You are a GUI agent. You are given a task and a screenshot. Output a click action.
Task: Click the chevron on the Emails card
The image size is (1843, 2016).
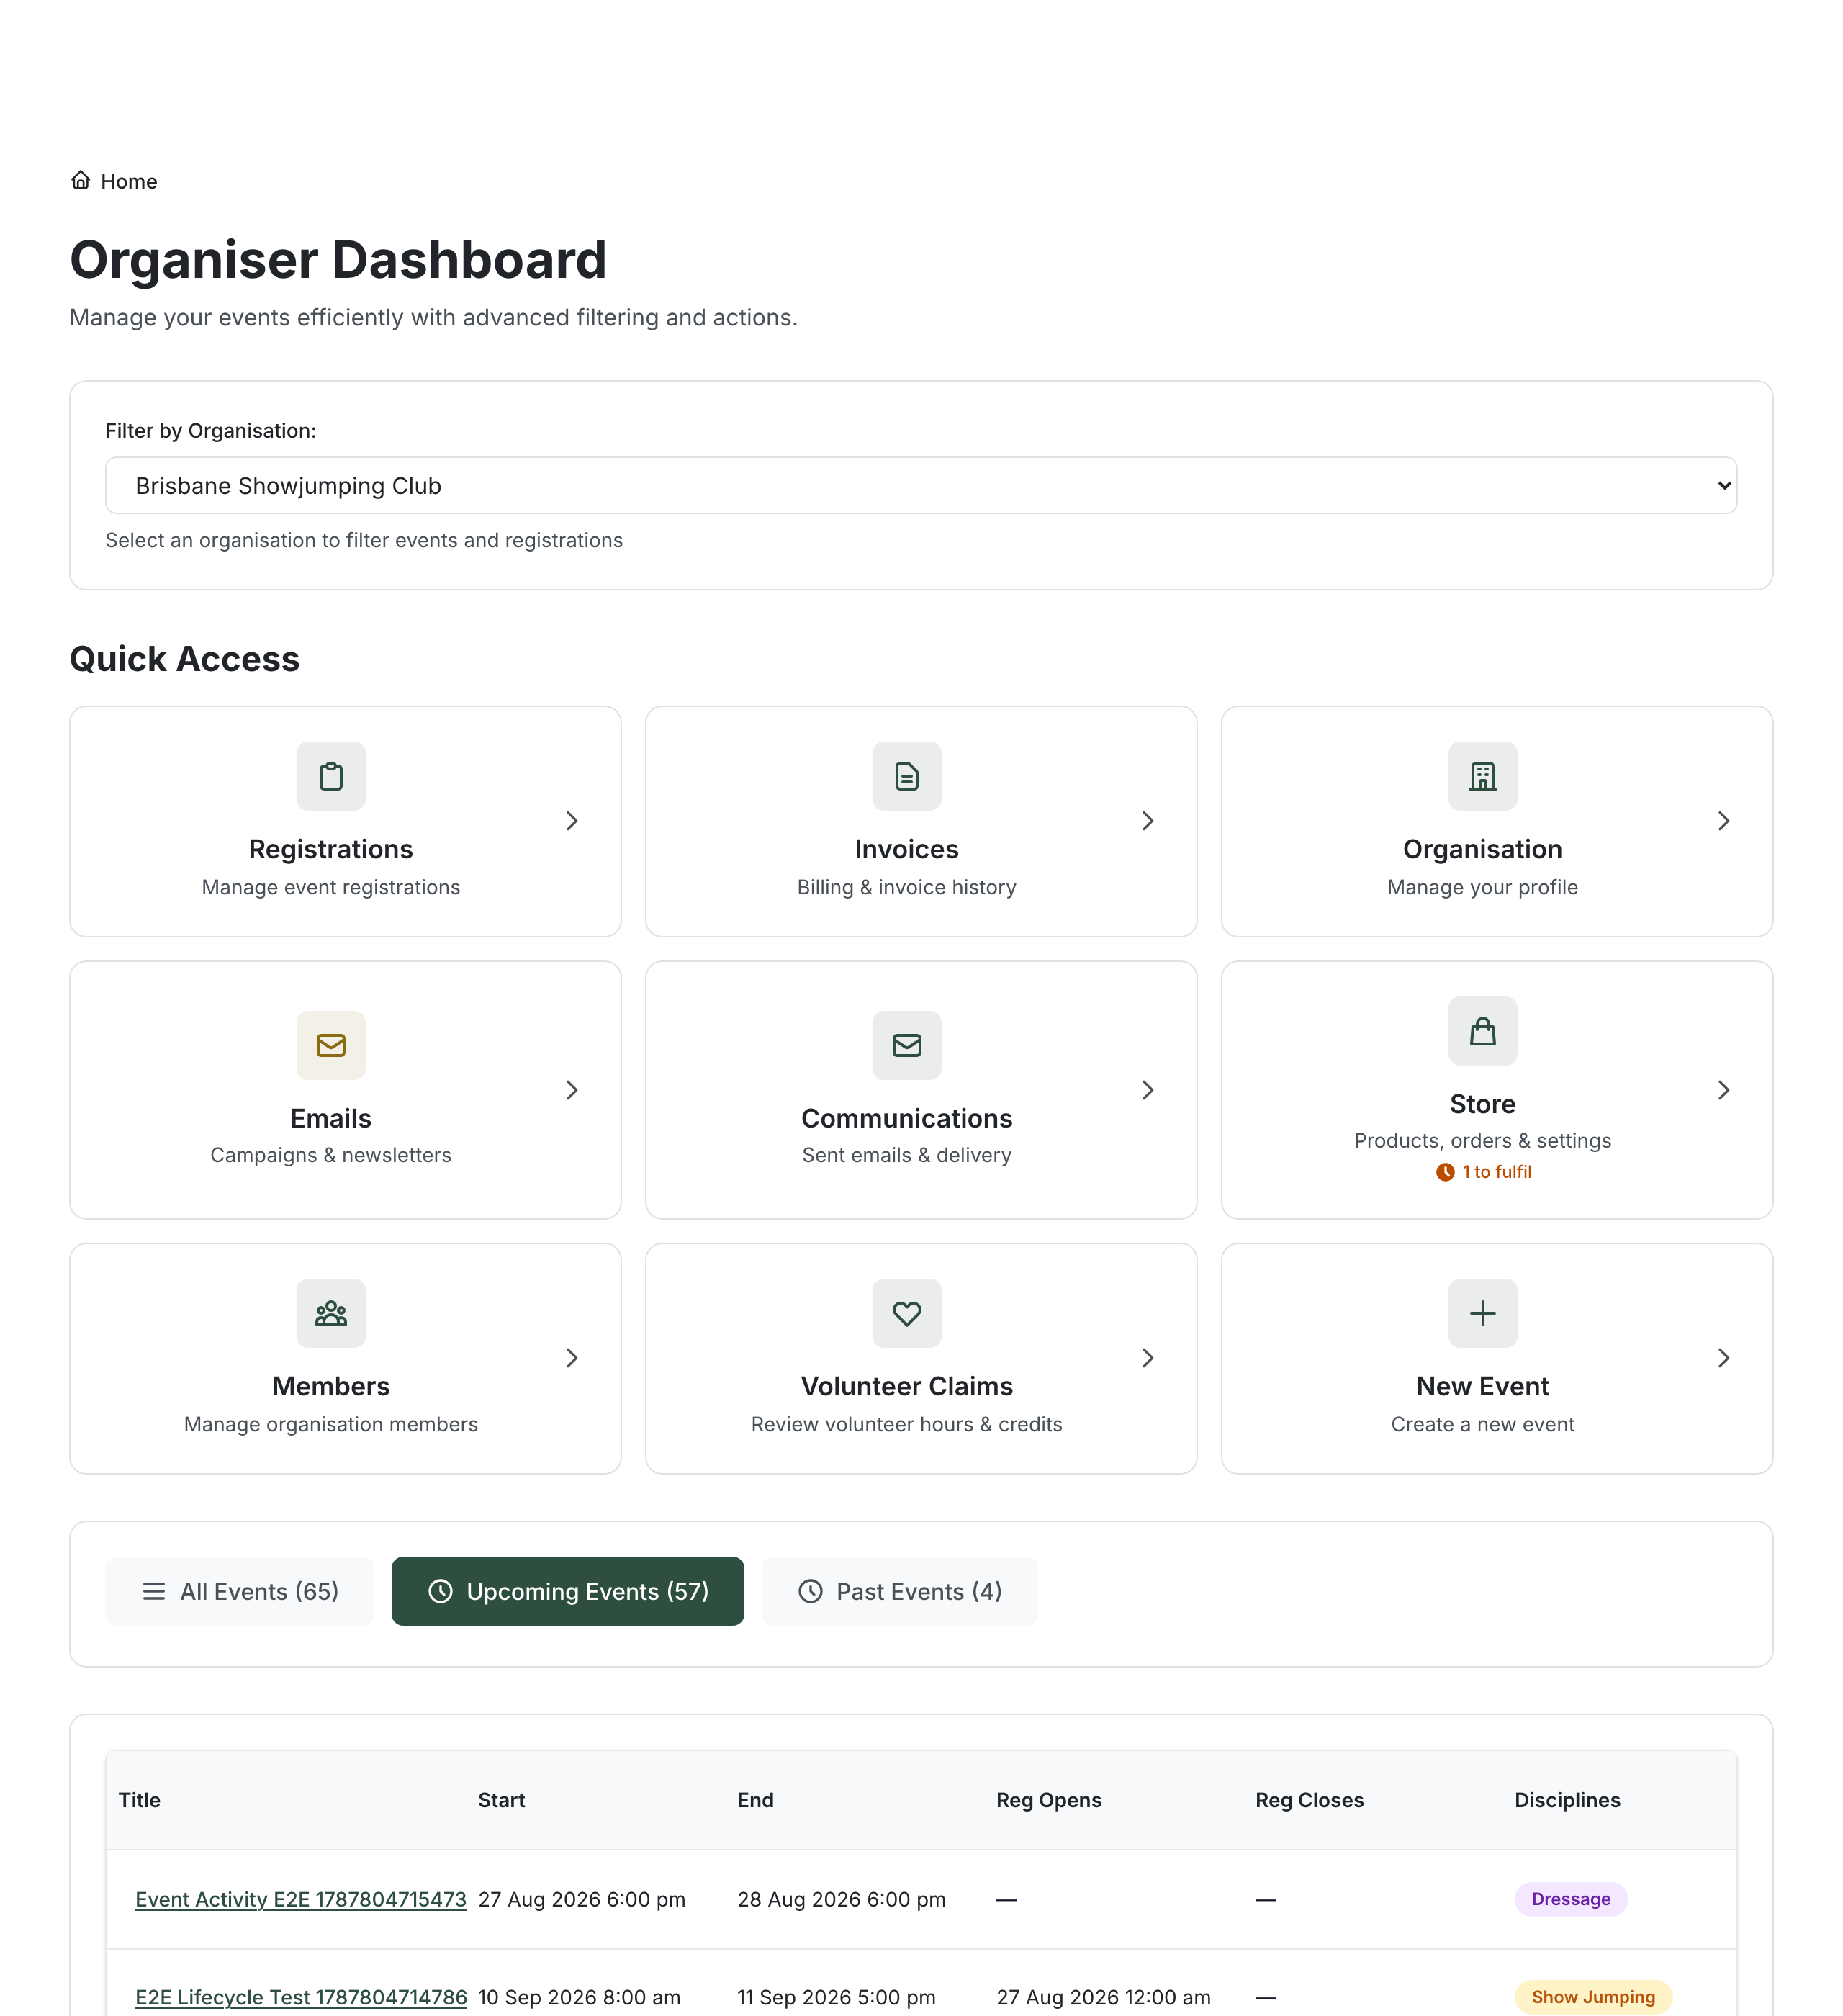point(572,1090)
